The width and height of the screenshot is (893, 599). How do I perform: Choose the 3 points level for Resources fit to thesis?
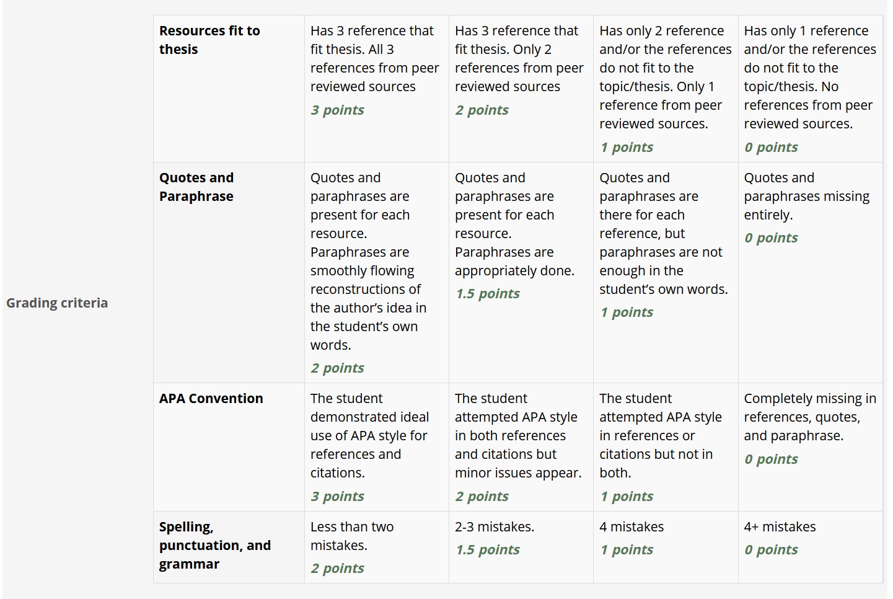click(376, 69)
